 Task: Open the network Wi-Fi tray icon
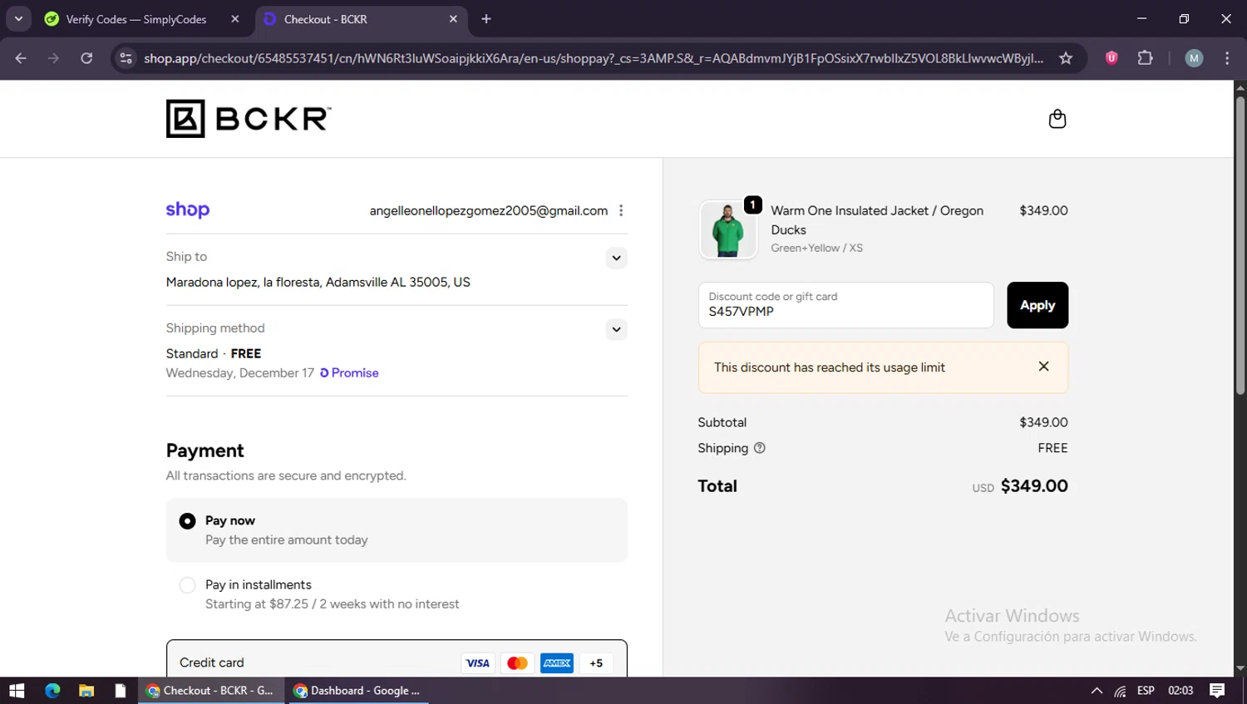coord(1121,691)
